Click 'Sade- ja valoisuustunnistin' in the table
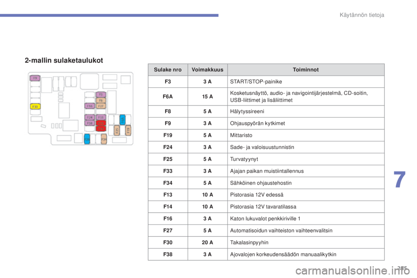The image size is (417, 278). [262, 147]
